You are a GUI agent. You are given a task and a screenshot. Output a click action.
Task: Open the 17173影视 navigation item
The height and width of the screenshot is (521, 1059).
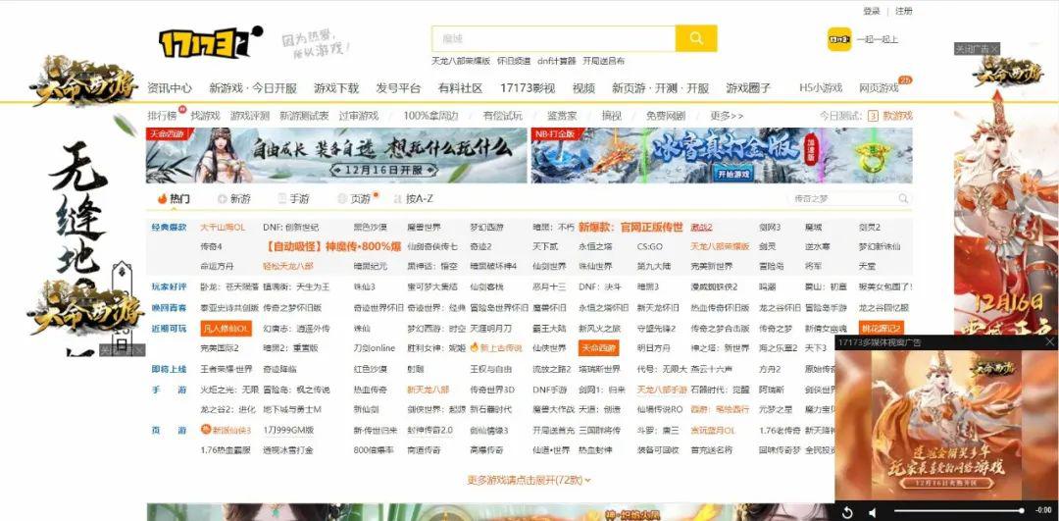(x=528, y=88)
